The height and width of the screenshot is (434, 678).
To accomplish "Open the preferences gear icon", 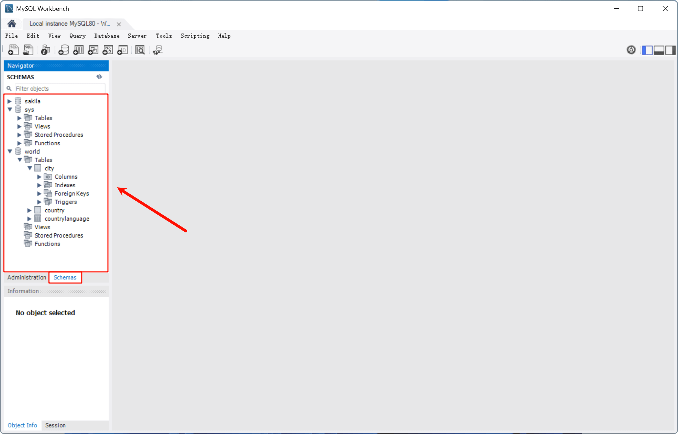I will pos(631,50).
